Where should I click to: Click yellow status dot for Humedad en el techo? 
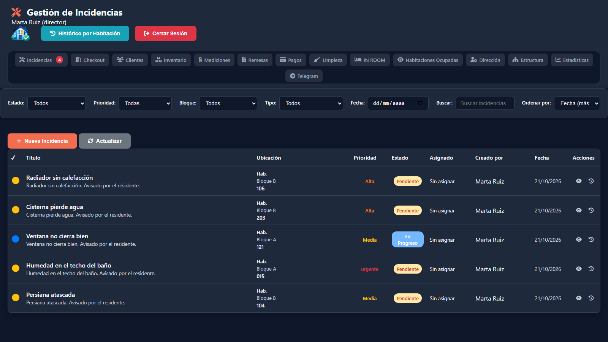16,268
